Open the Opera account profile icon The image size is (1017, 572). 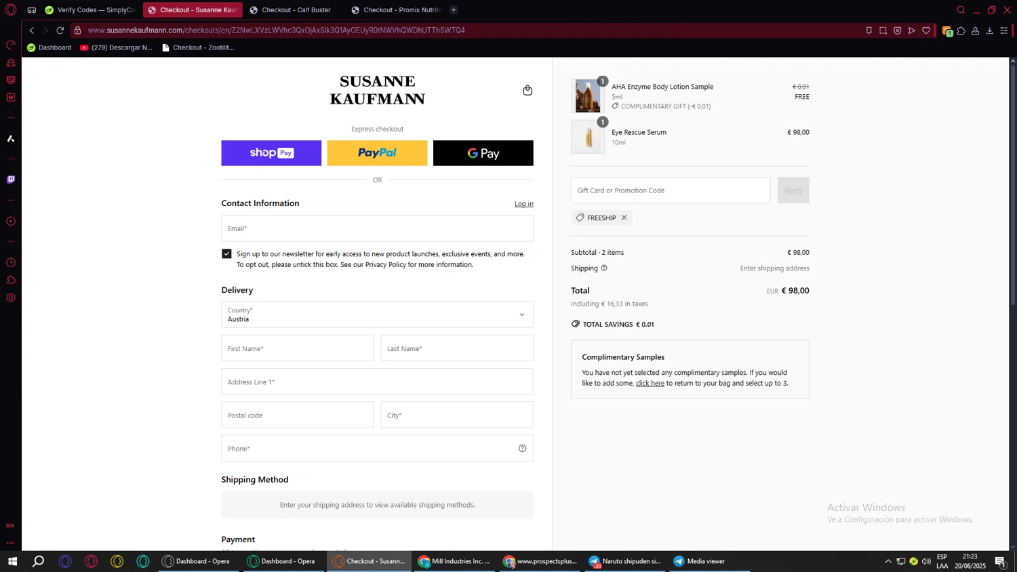[975, 30]
